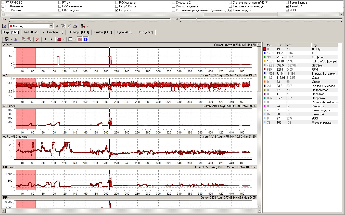
Task: Click the save log floppy disk icon
Action: (x=7, y=39)
